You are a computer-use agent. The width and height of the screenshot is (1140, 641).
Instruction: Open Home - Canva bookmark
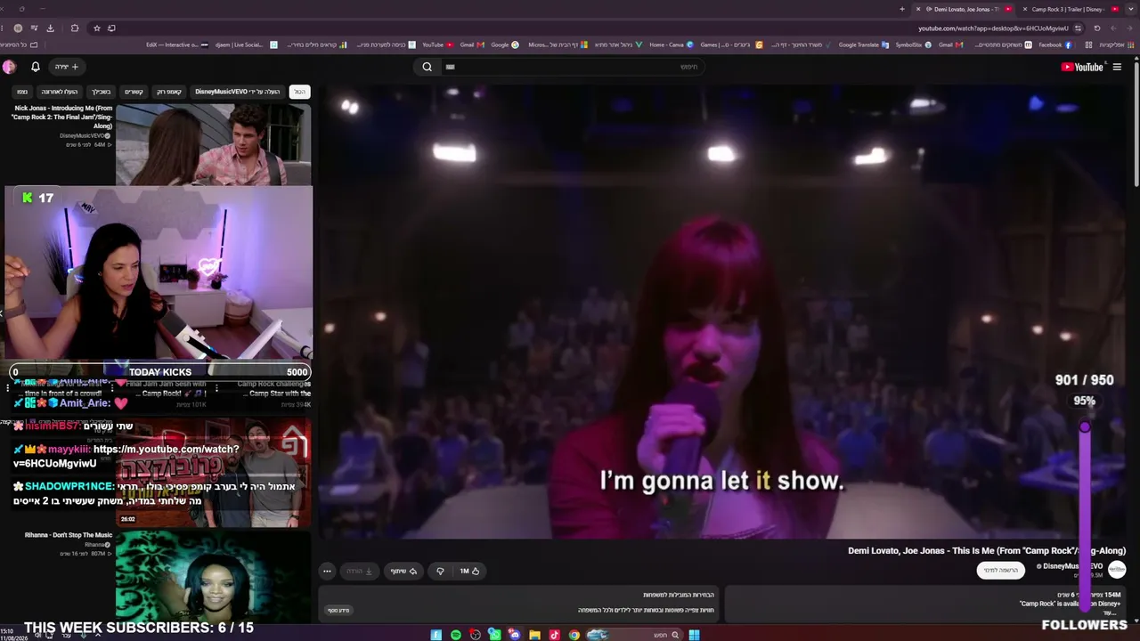click(x=672, y=45)
